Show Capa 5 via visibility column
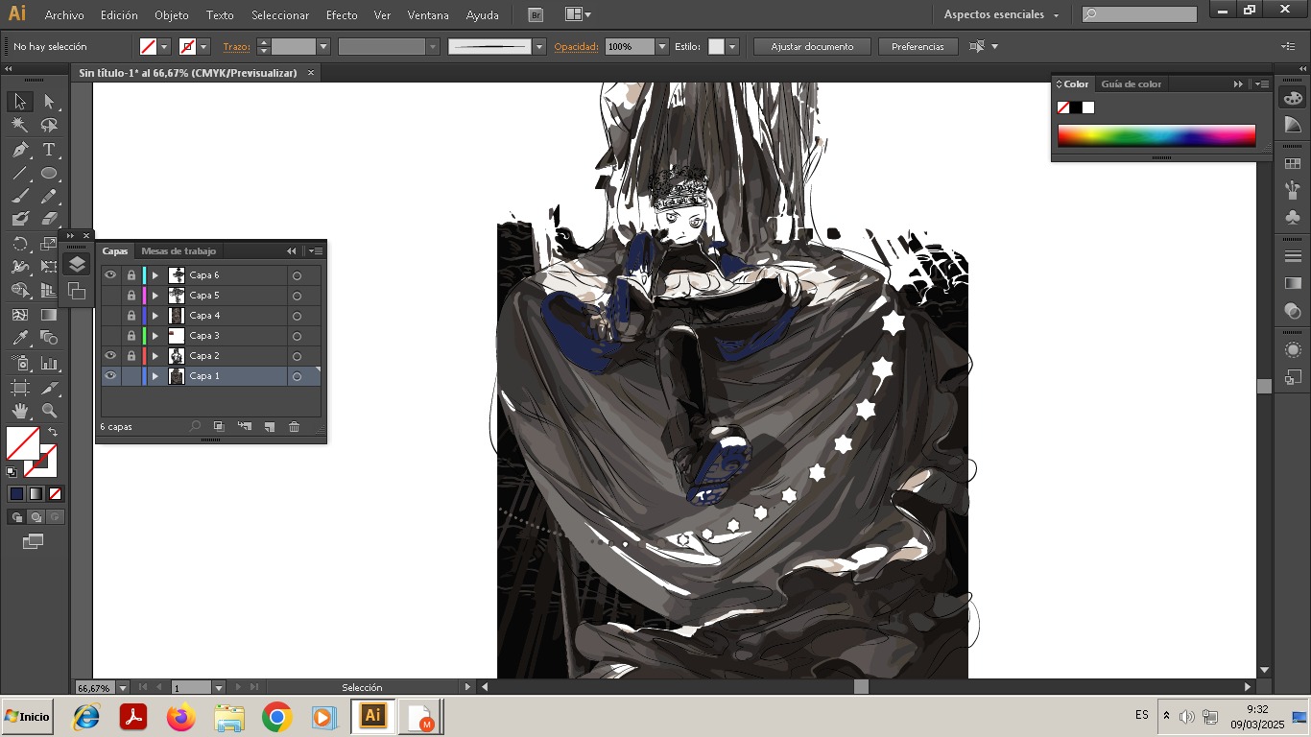Viewport: 1311px width, 737px height. click(110, 296)
